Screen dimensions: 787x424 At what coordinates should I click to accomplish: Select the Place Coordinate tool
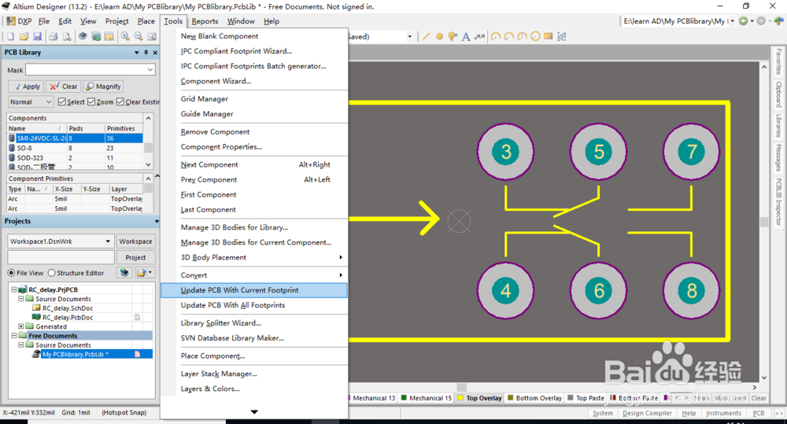tap(480, 36)
